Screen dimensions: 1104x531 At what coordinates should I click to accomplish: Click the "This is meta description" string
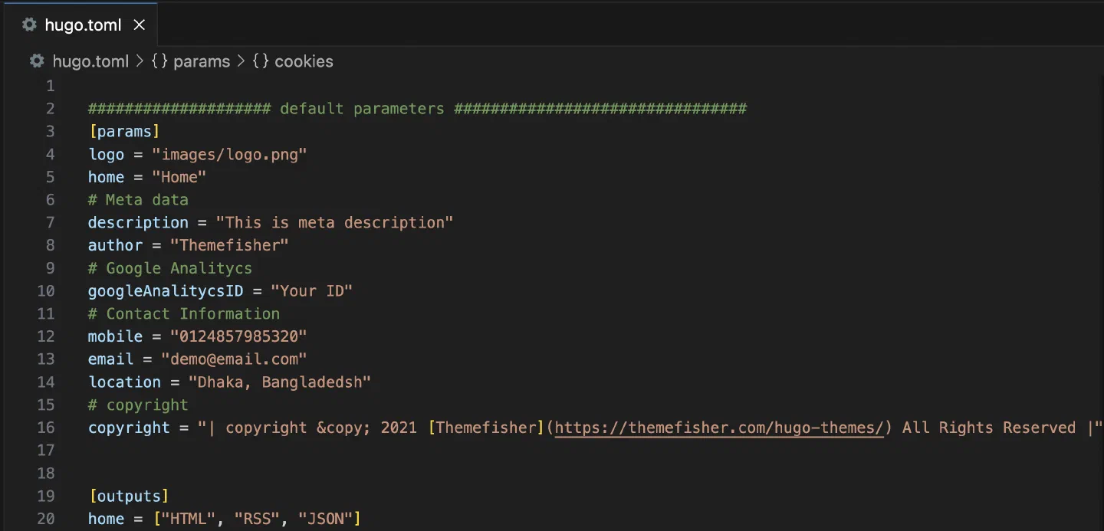(x=335, y=222)
